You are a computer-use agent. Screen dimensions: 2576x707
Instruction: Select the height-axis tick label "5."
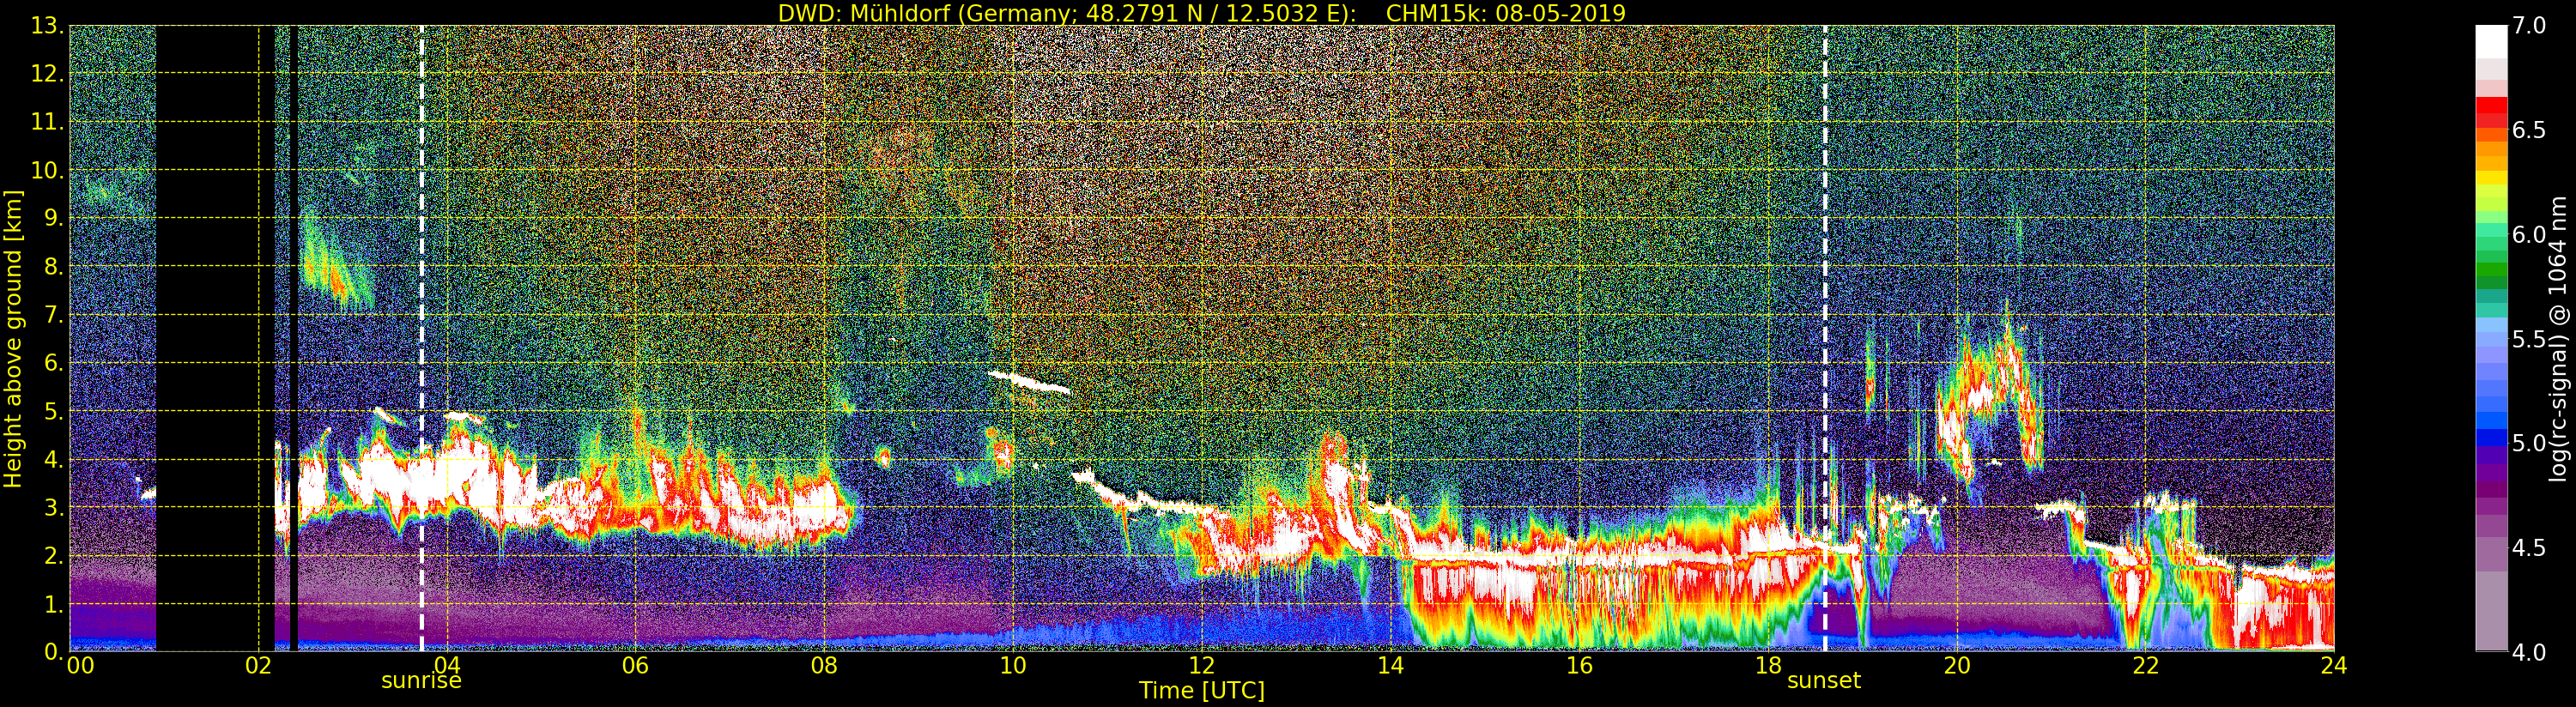pyautogui.click(x=53, y=411)
